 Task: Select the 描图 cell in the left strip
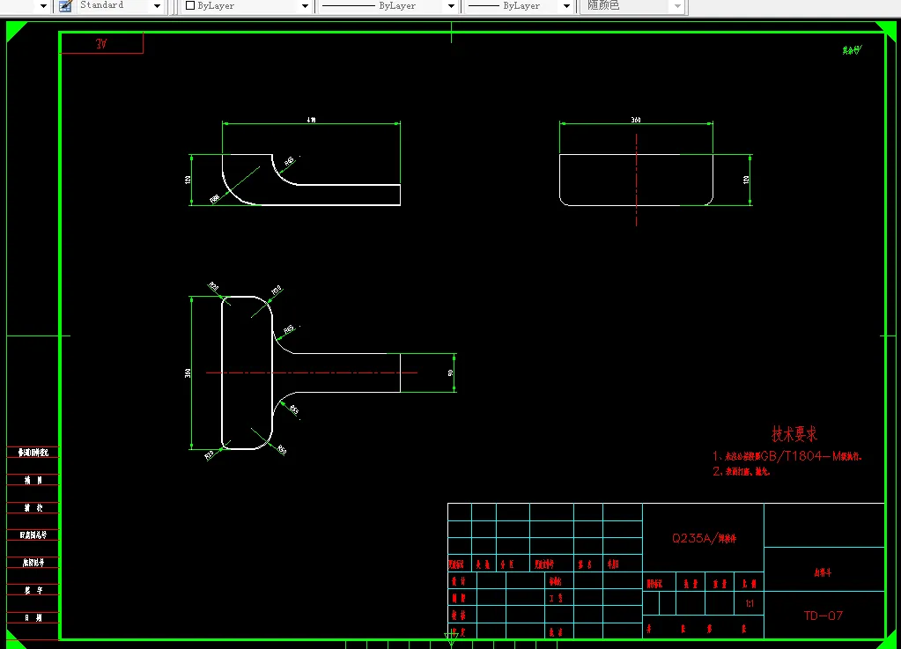click(33, 480)
